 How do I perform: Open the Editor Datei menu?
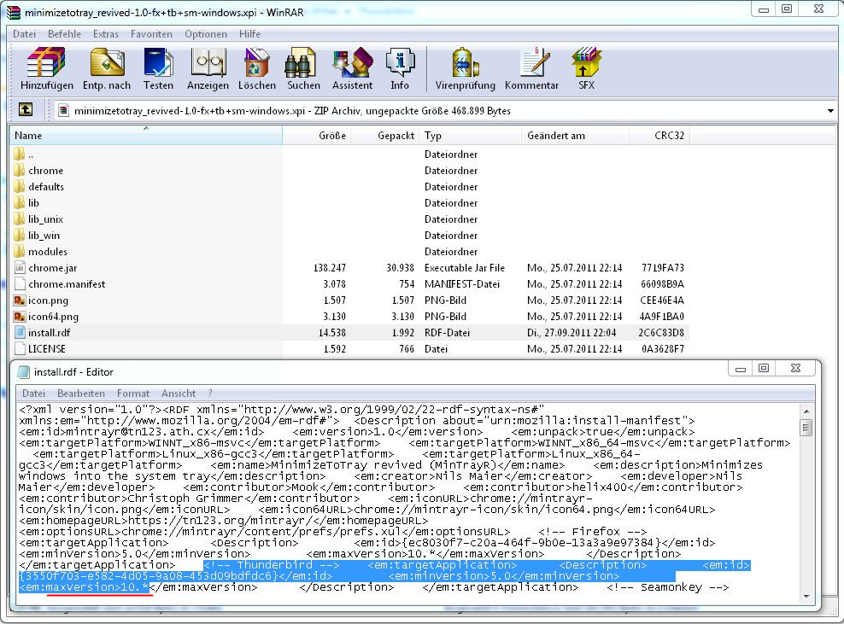coord(33,394)
